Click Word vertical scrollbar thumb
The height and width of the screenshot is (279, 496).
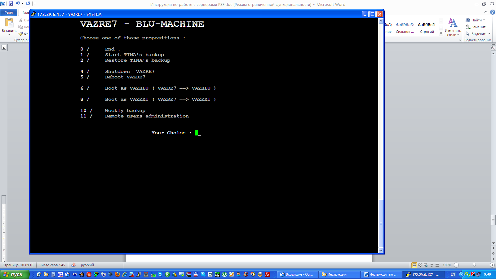click(x=493, y=220)
